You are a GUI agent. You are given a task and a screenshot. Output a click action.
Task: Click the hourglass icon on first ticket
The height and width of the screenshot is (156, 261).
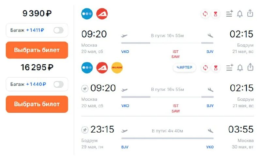pyautogui.click(x=215, y=14)
